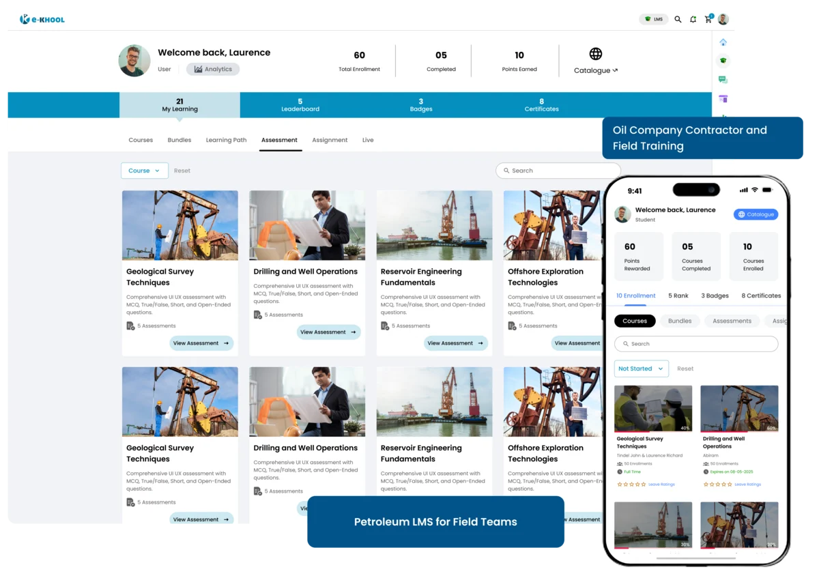Open the notifications bell
Image resolution: width=819 pixels, height=578 pixels.
pos(693,19)
